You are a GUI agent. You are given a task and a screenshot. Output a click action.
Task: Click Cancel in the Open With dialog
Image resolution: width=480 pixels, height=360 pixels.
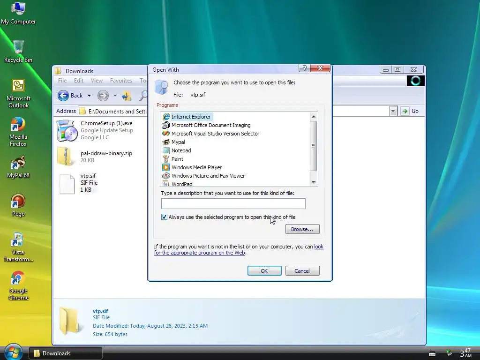click(x=302, y=270)
